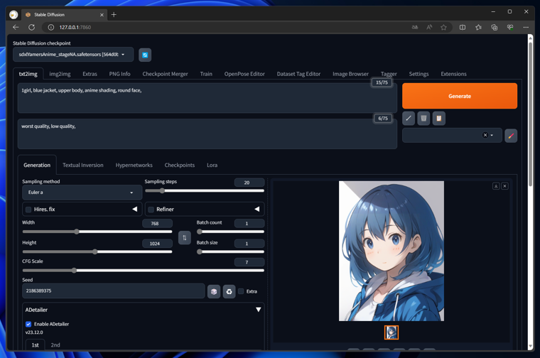Tick the Extra seed checkbox
This screenshot has width=540, height=358.
(241, 291)
